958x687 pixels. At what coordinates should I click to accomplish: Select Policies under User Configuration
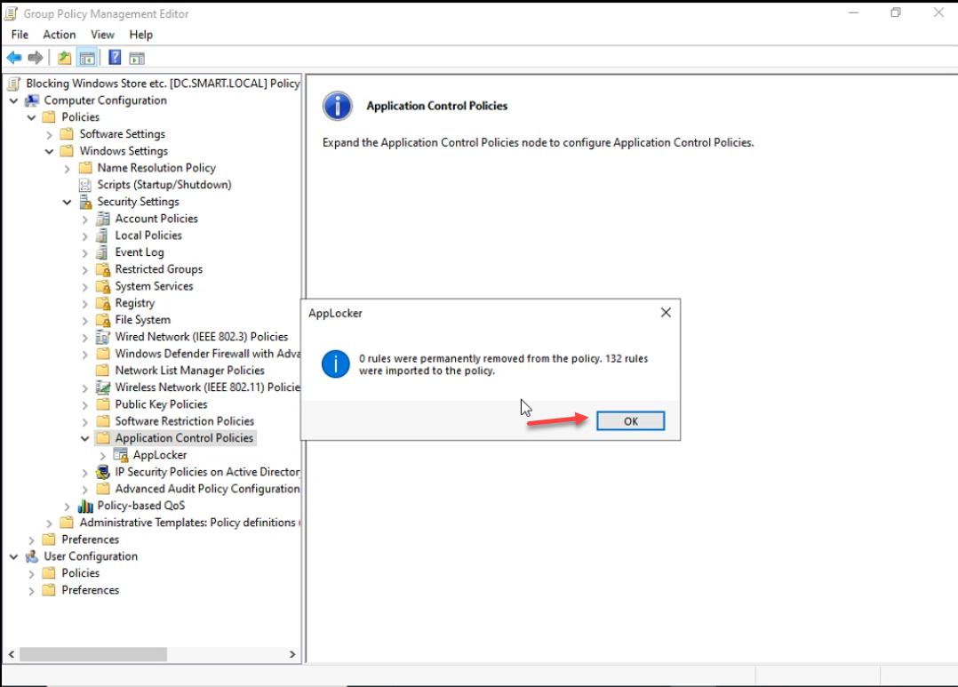click(x=81, y=573)
